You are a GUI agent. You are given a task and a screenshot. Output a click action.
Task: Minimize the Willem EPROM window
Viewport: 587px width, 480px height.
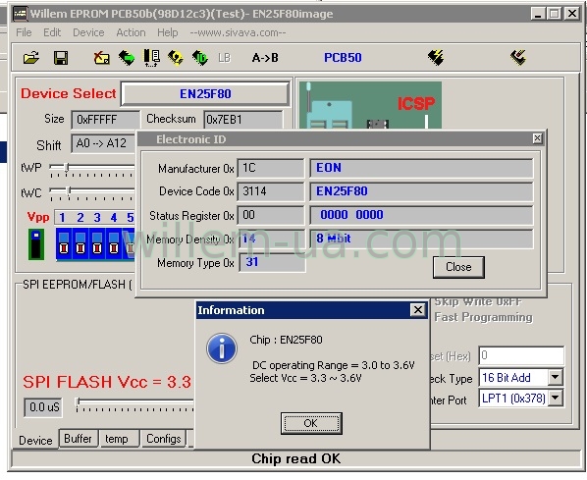(x=538, y=14)
